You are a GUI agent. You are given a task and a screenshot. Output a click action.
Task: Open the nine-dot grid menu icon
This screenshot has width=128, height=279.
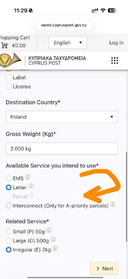pos(115,60)
